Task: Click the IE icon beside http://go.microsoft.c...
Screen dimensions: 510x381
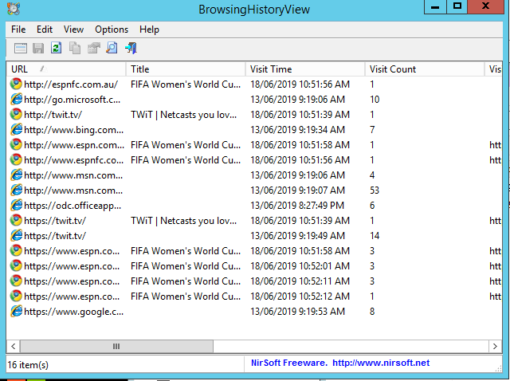Action: 16,100
